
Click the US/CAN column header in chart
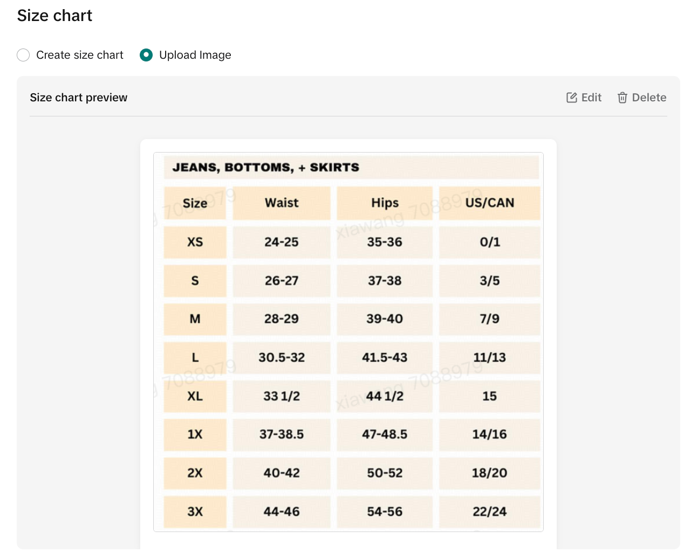pos(489,203)
